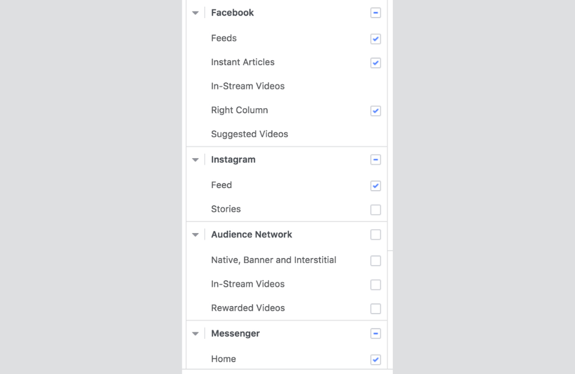Uncheck the Messenger Home checkbox
This screenshot has height=374, width=575.
click(375, 360)
